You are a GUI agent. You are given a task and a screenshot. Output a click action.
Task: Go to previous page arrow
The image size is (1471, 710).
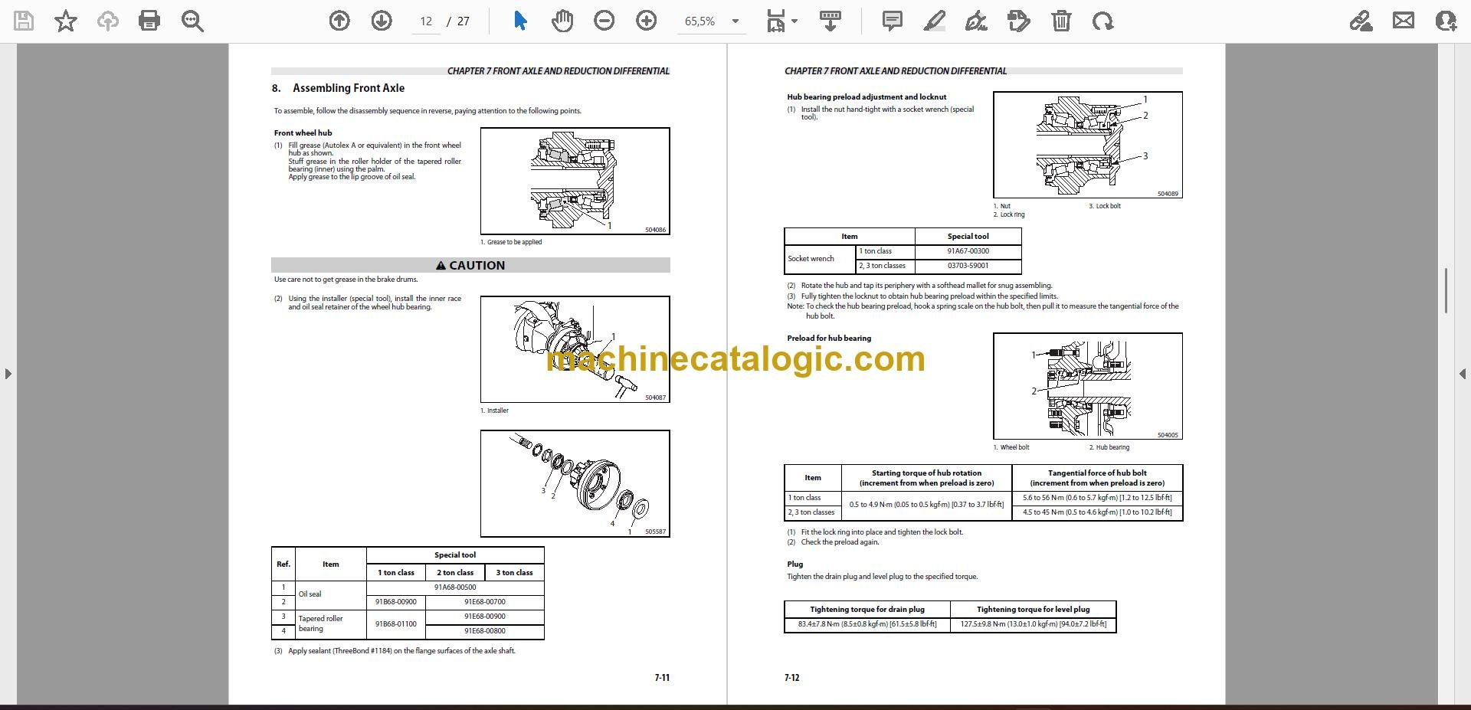pos(339,21)
